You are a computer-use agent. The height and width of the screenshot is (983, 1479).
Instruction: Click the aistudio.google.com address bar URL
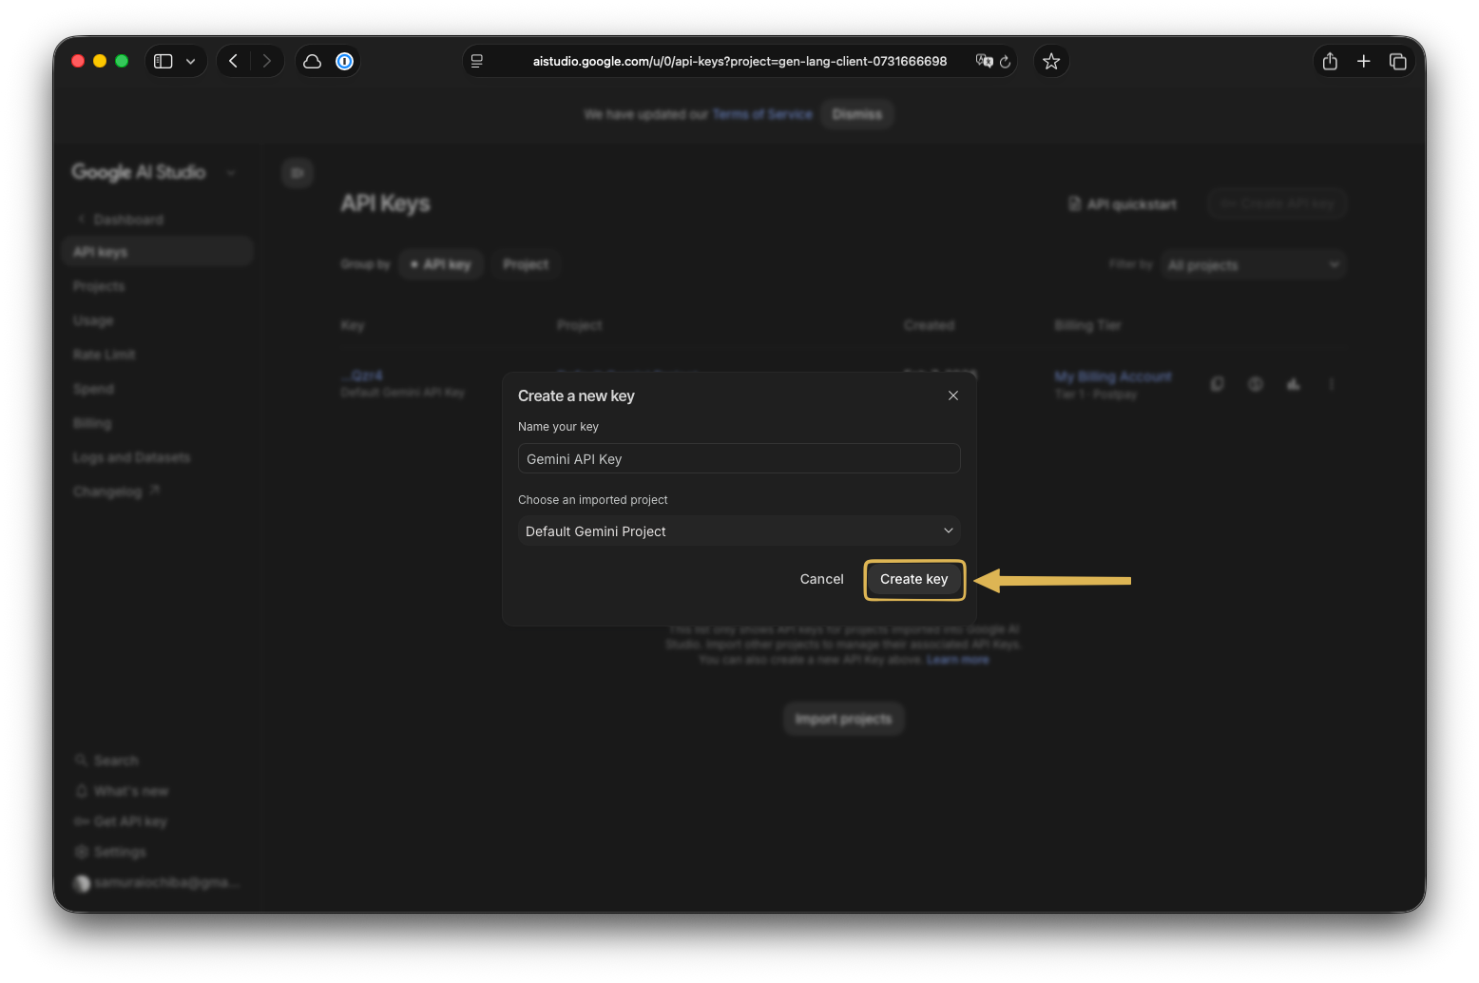point(739,61)
